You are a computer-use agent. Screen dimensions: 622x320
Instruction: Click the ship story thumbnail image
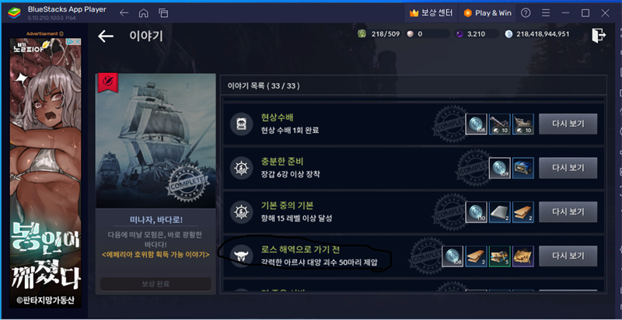[156, 141]
